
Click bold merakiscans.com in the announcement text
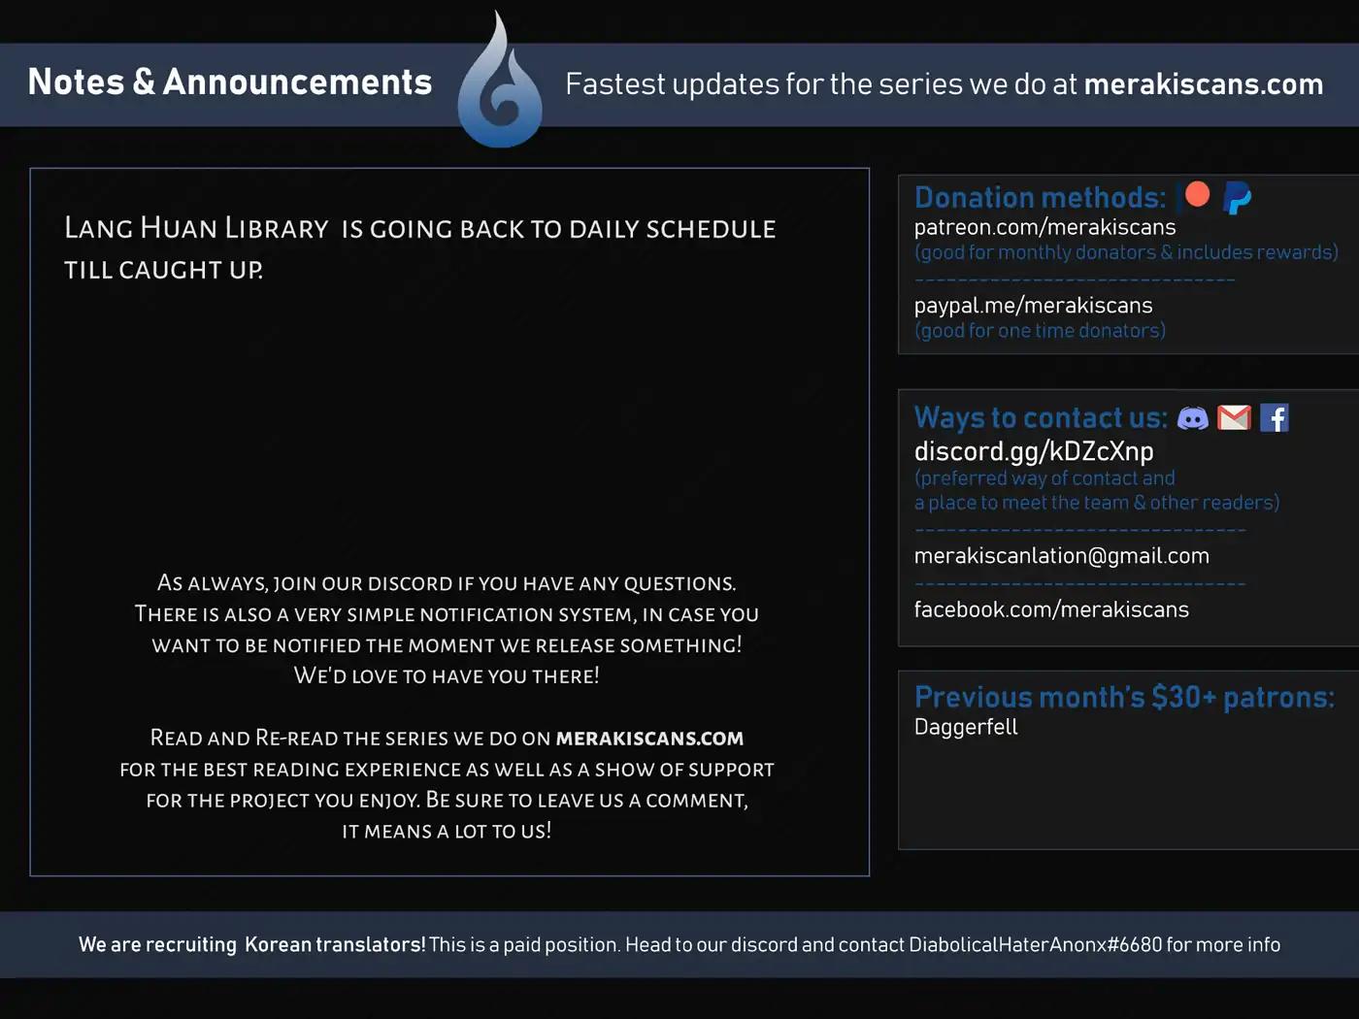pyautogui.click(x=649, y=739)
